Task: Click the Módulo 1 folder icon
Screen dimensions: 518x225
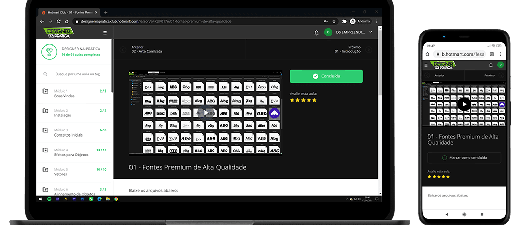Action: click(x=45, y=91)
